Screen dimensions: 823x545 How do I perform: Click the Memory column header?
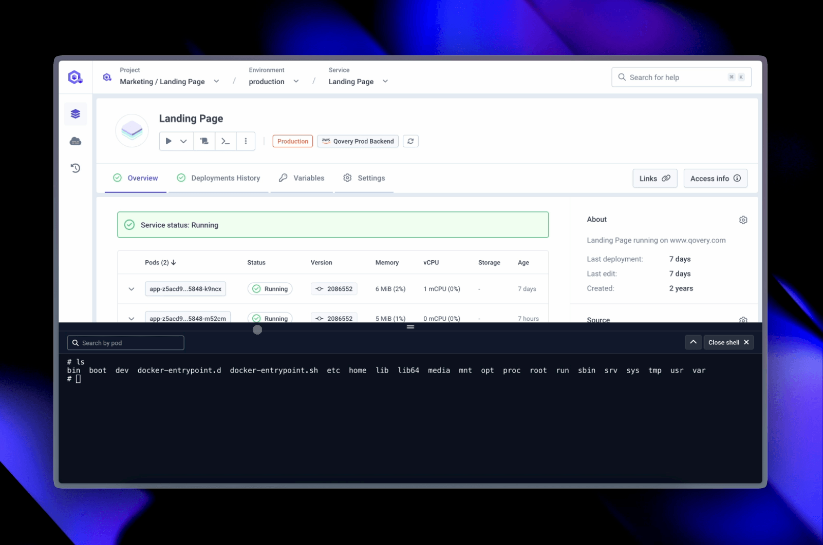pos(387,262)
